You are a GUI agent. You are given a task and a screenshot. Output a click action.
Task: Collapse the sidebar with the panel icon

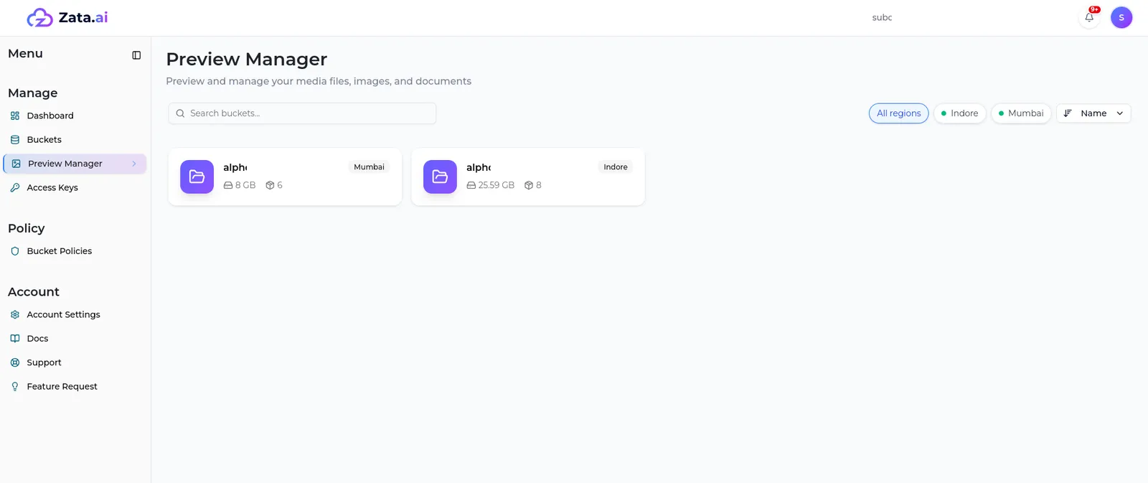click(136, 55)
